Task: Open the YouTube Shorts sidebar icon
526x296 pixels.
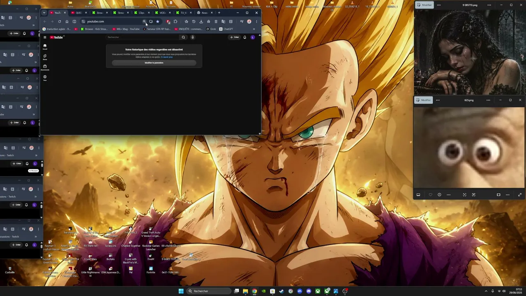Action: (x=45, y=57)
